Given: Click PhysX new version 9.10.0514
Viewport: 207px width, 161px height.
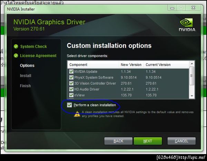Looking at the screenshot, I should pyautogui.click(x=129, y=77).
